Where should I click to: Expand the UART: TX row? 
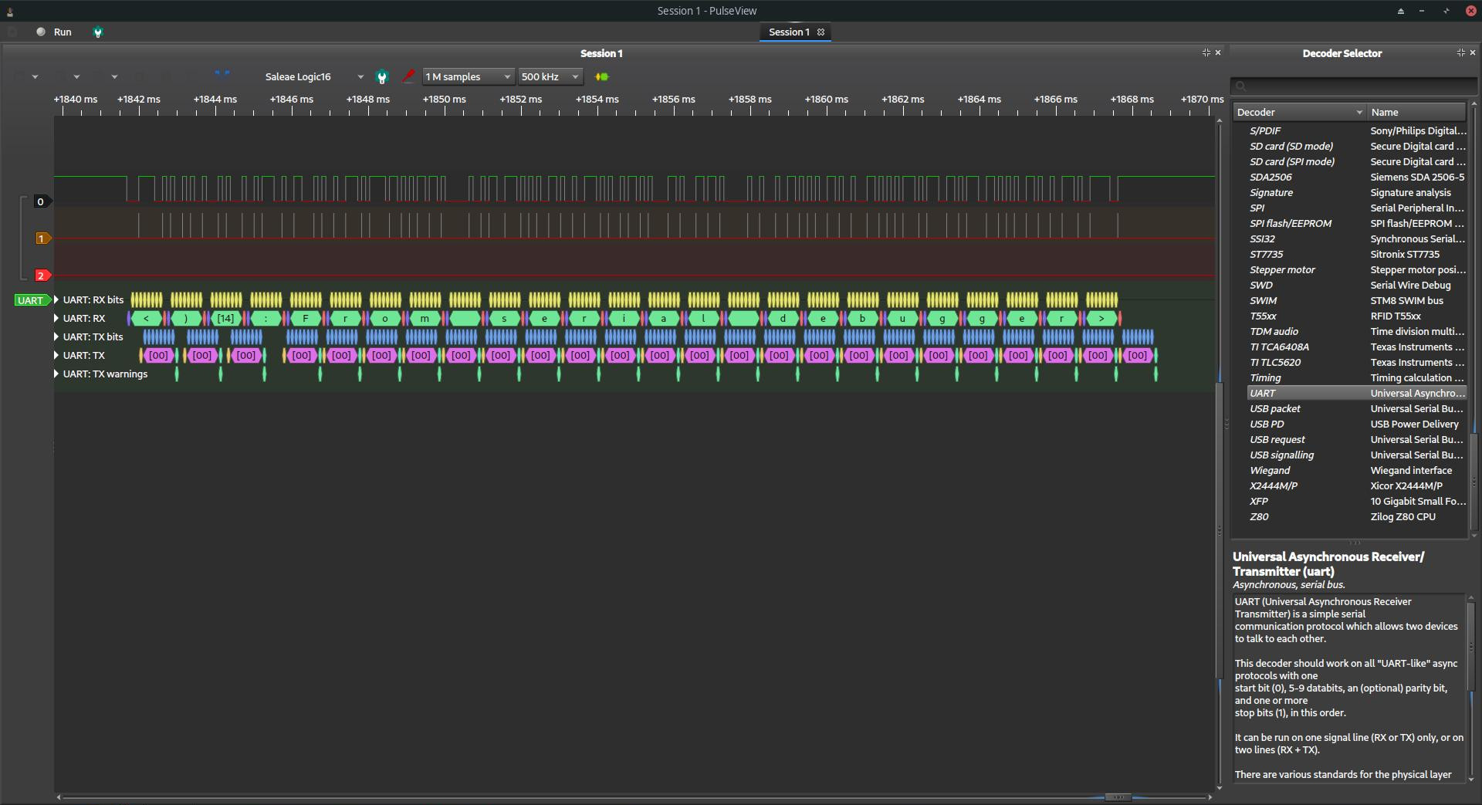coord(56,355)
